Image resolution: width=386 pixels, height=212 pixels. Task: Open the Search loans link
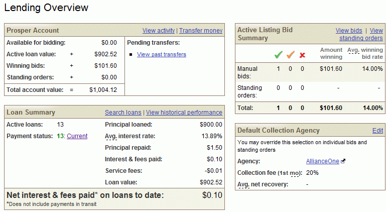point(123,113)
